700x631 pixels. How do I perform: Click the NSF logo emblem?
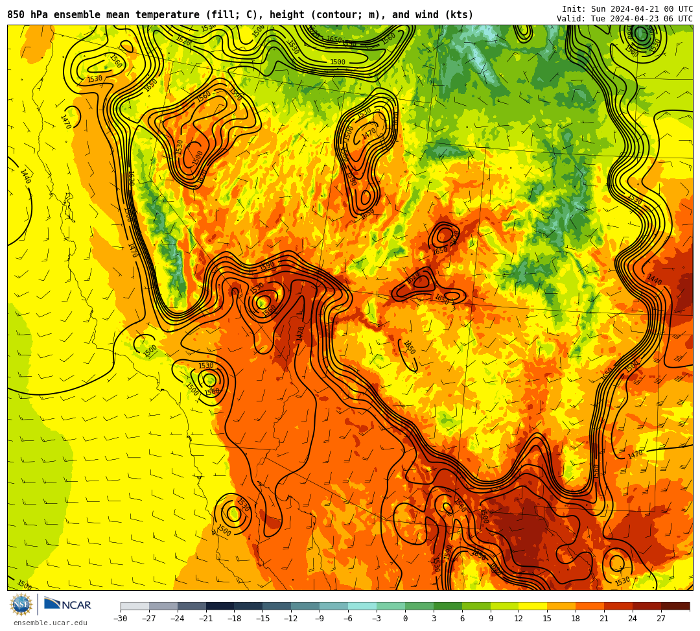pyautogui.click(x=21, y=605)
